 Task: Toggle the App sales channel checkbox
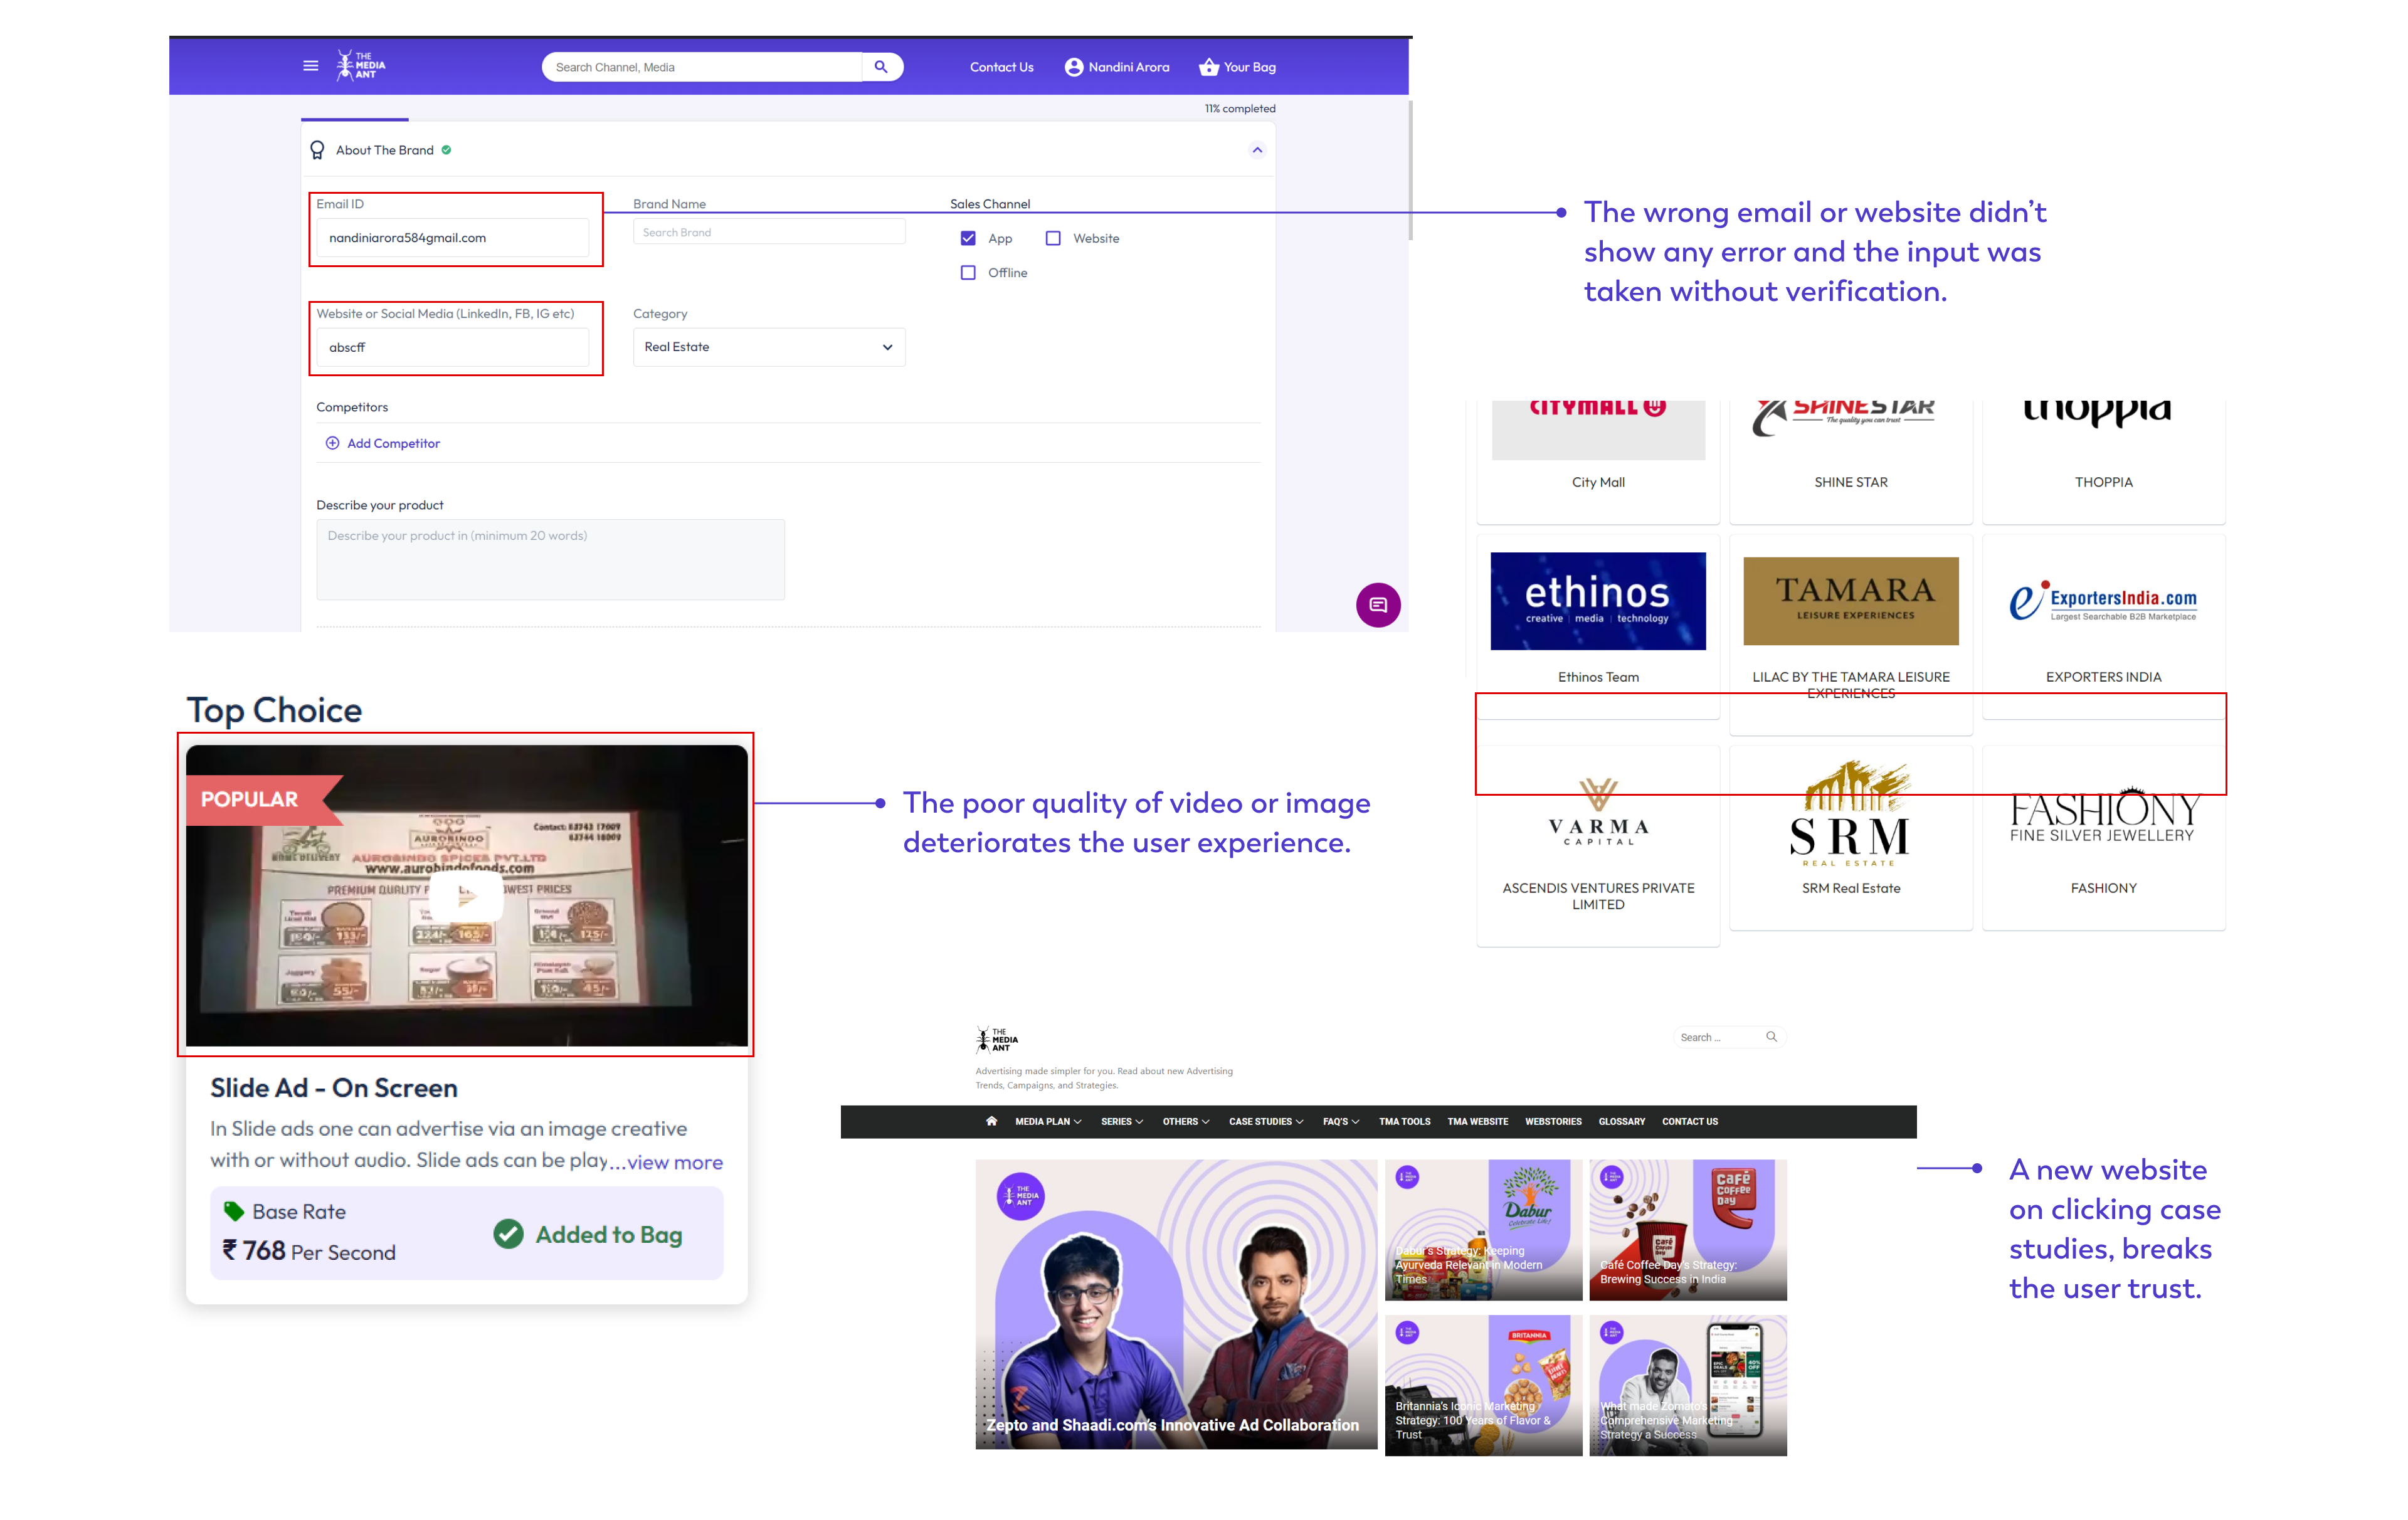(x=968, y=238)
